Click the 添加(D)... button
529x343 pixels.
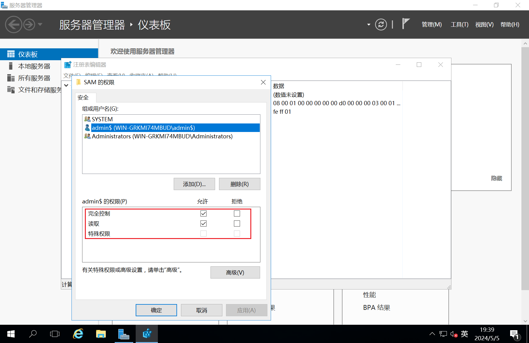[x=194, y=184]
